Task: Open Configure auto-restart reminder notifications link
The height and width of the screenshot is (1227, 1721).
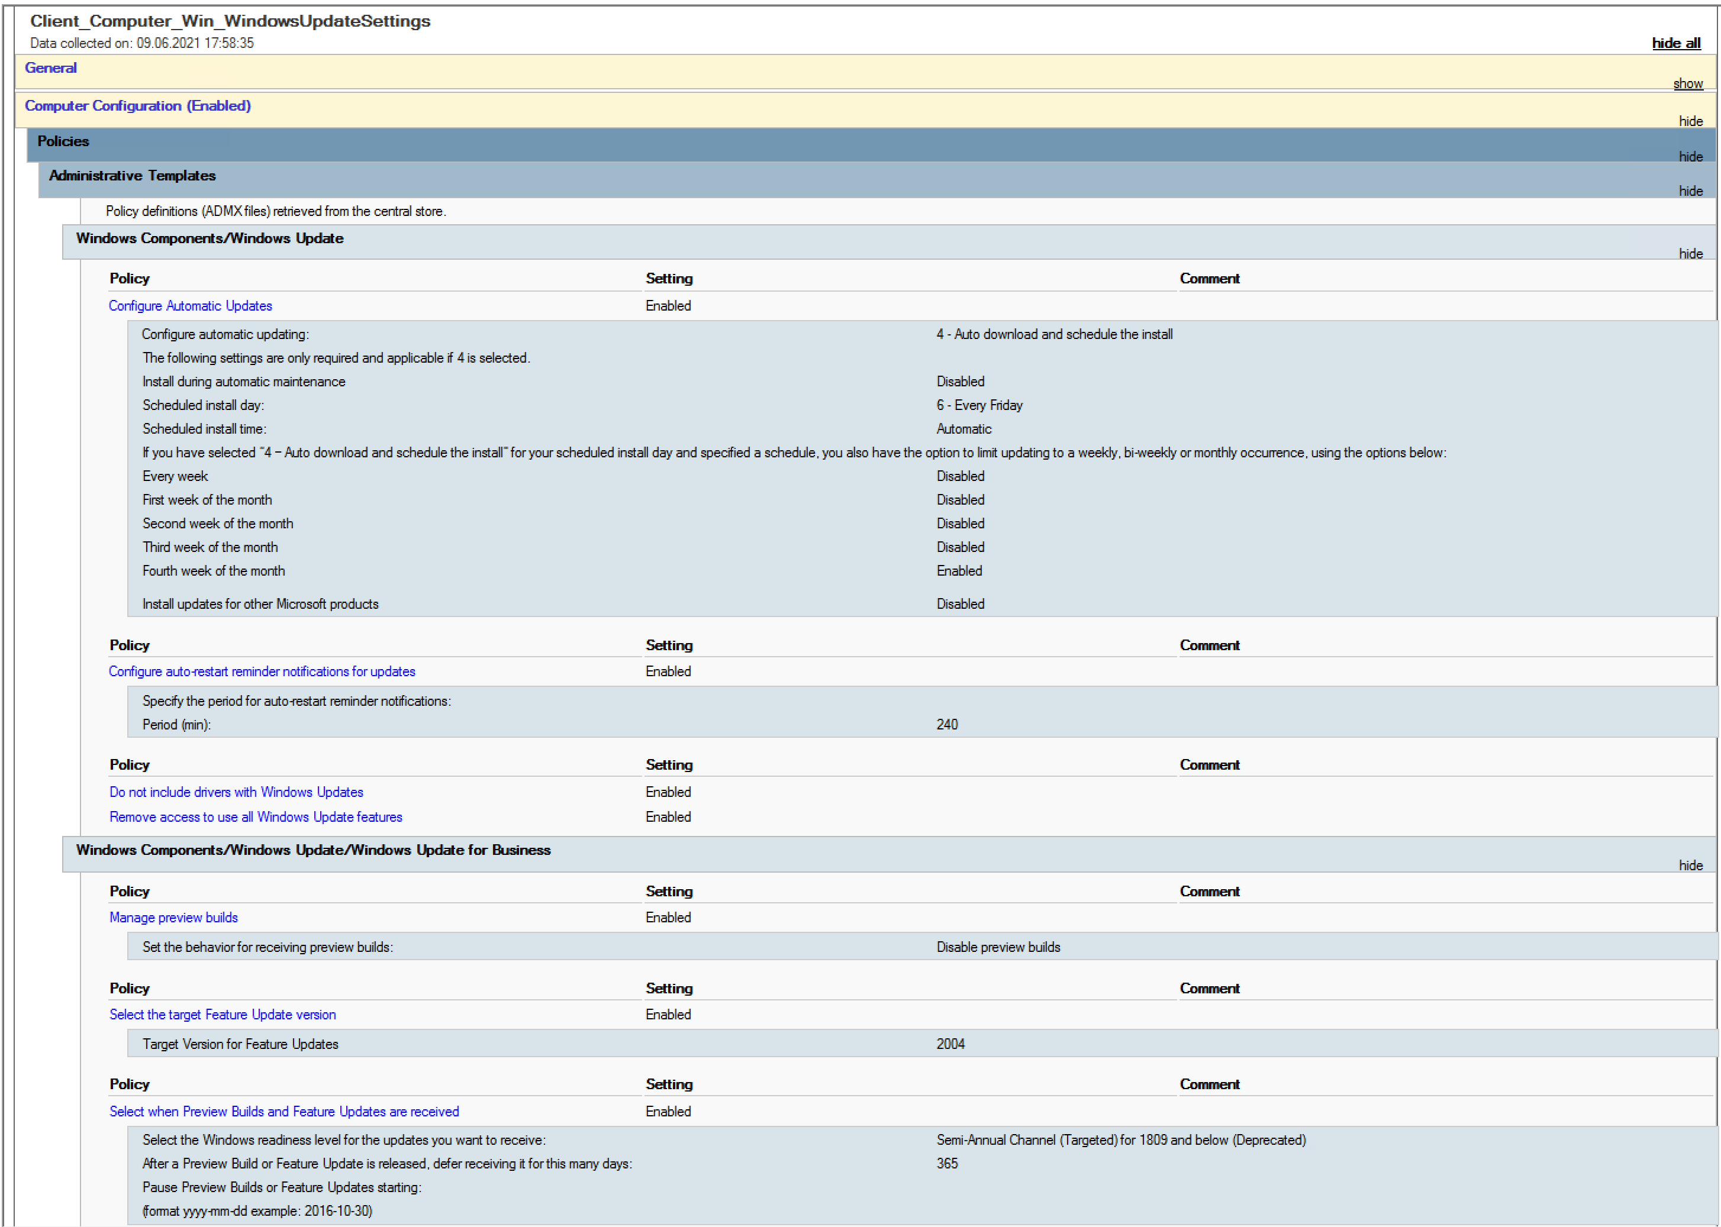Action: click(x=262, y=671)
